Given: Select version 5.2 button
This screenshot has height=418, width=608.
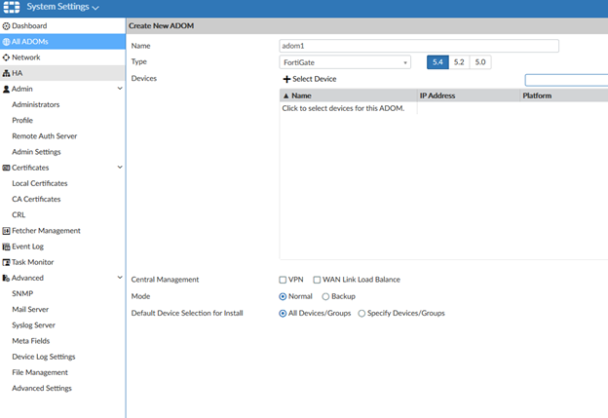Looking at the screenshot, I should pyautogui.click(x=458, y=62).
